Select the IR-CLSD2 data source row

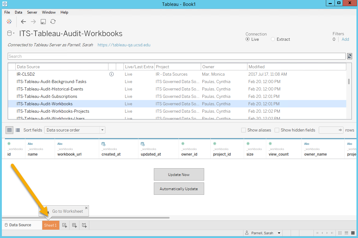177,74
